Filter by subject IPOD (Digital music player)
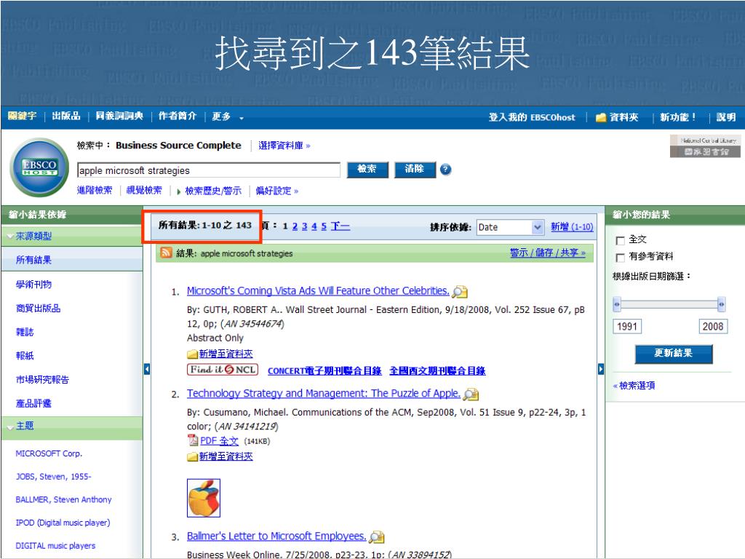 click(x=63, y=523)
